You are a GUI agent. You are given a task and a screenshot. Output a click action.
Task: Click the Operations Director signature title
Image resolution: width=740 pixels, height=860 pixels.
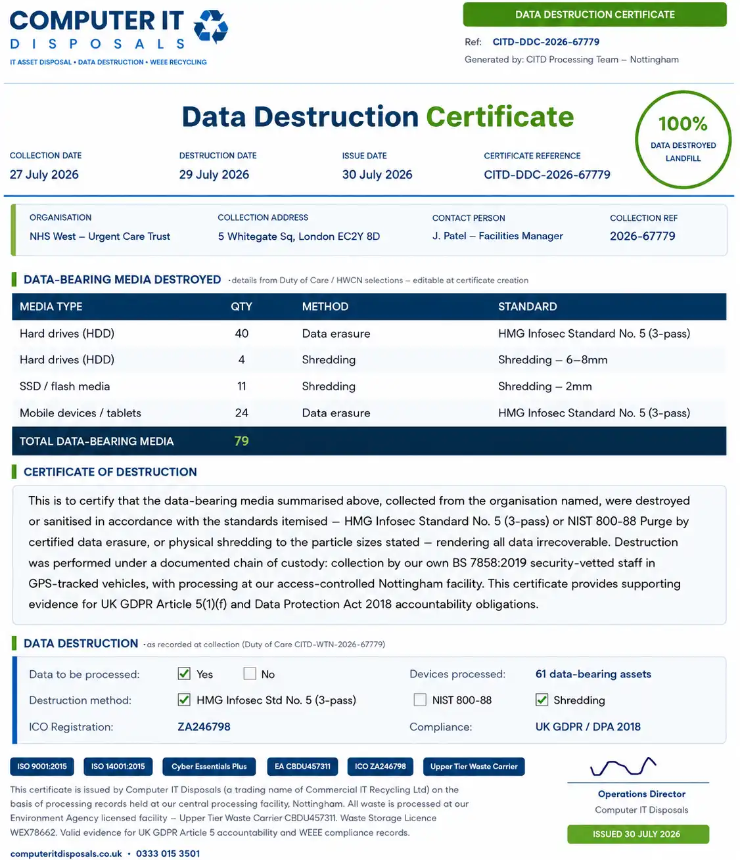(x=641, y=794)
